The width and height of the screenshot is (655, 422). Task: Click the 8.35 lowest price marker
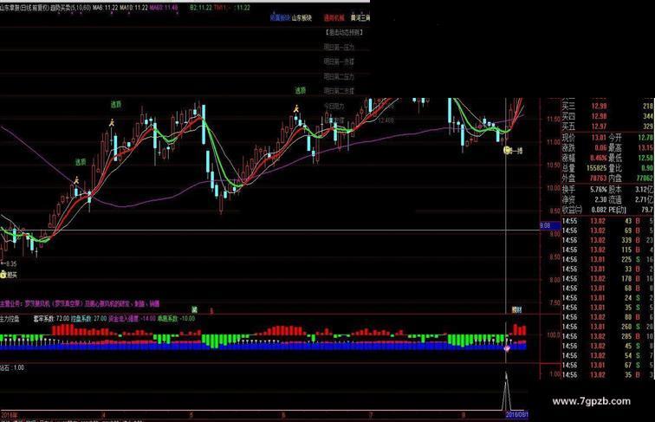pyautogui.click(x=9, y=263)
